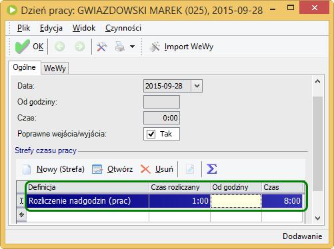Maximize the Dzień pracy window
334x249 pixels.
click(291, 8)
